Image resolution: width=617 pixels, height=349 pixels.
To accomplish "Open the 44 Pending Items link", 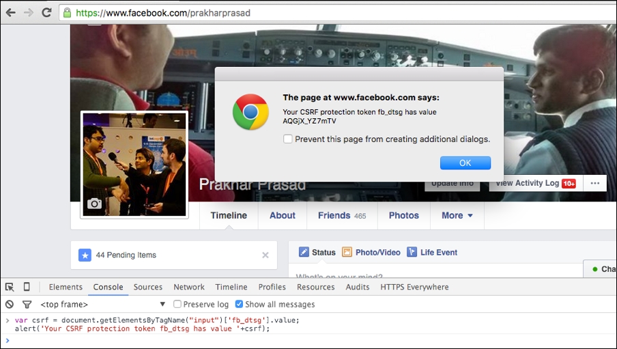I will coord(126,255).
